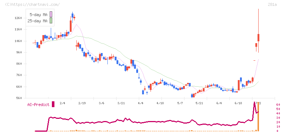Select the 2/4 date axis label
The width and height of the screenshot is (282, 132).
tap(62, 103)
